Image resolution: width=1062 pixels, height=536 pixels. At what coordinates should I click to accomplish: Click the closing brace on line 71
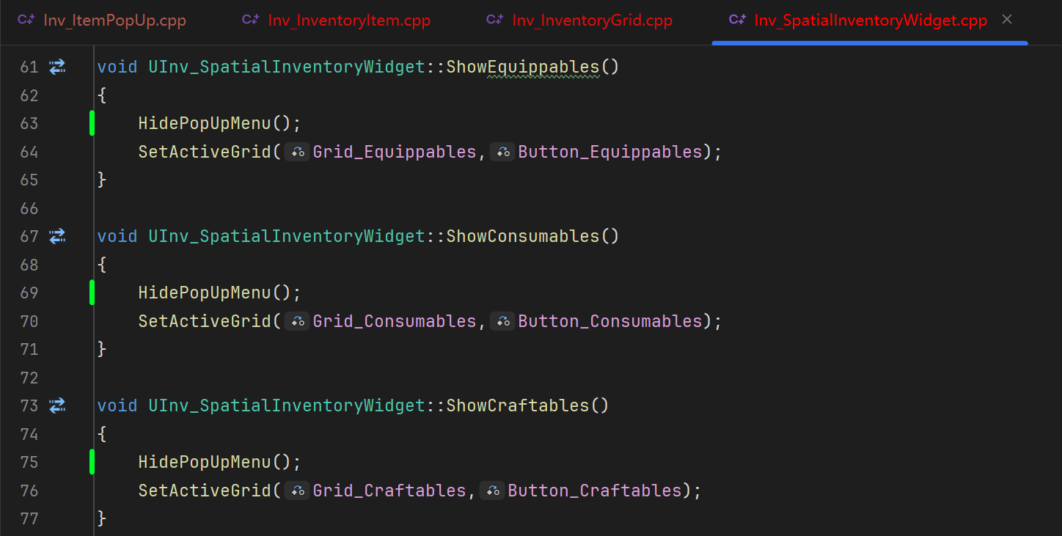pos(102,349)
